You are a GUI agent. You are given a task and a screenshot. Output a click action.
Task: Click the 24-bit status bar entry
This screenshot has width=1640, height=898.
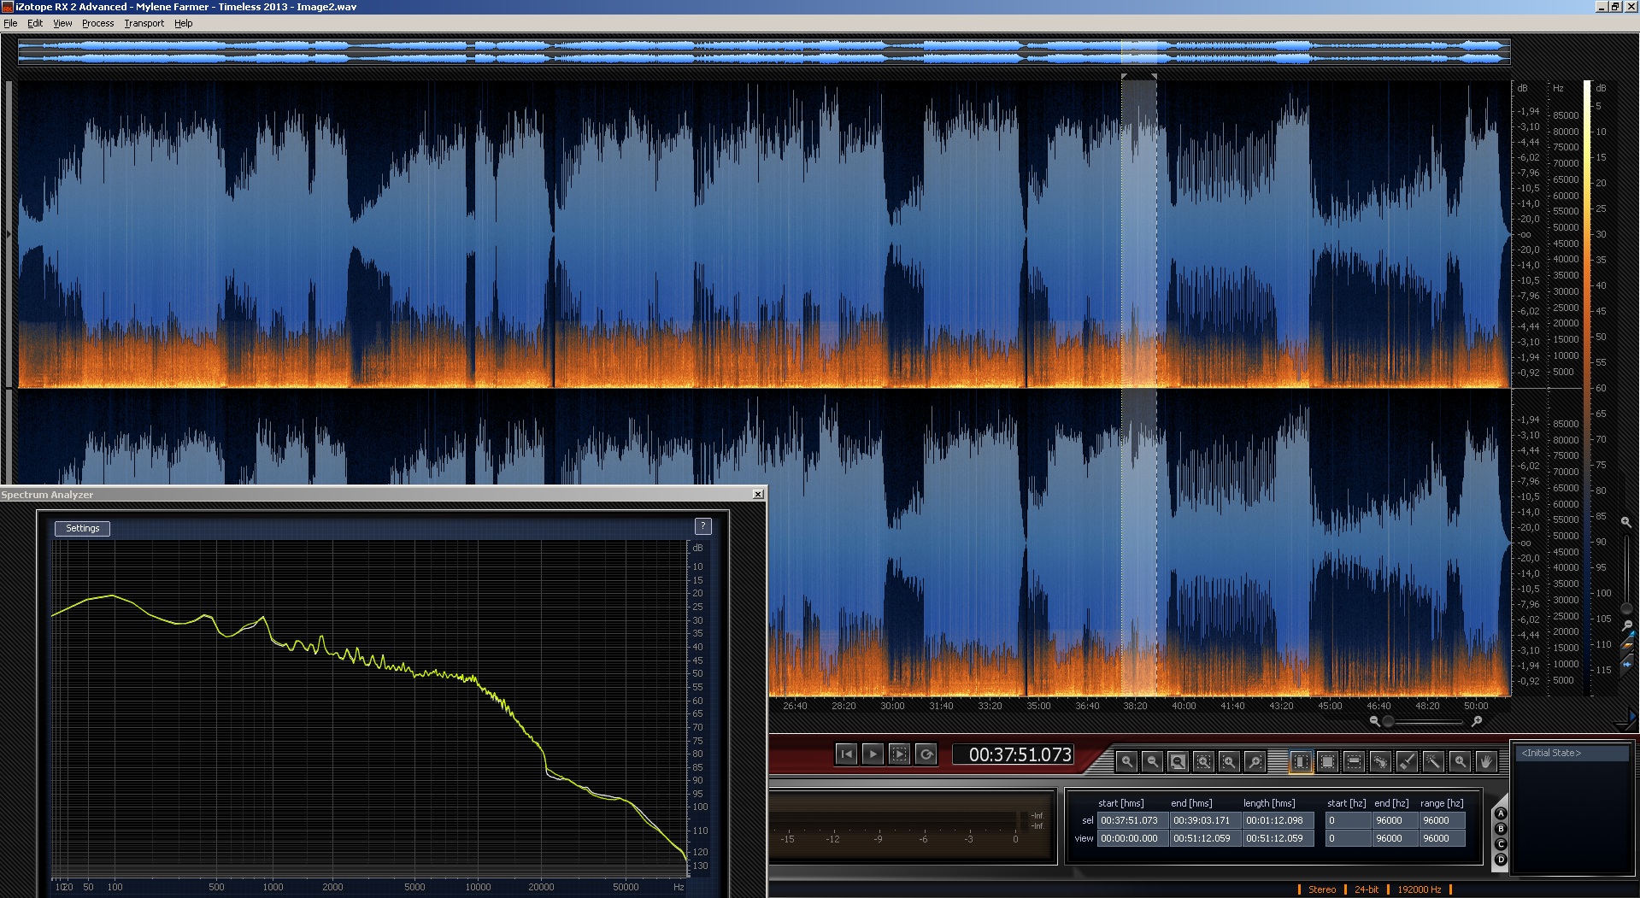point(1367,889)
